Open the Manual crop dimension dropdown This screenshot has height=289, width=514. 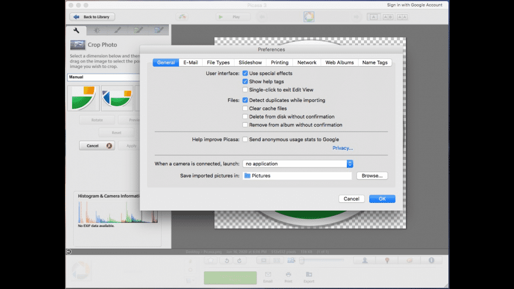[x=103, y=77]
